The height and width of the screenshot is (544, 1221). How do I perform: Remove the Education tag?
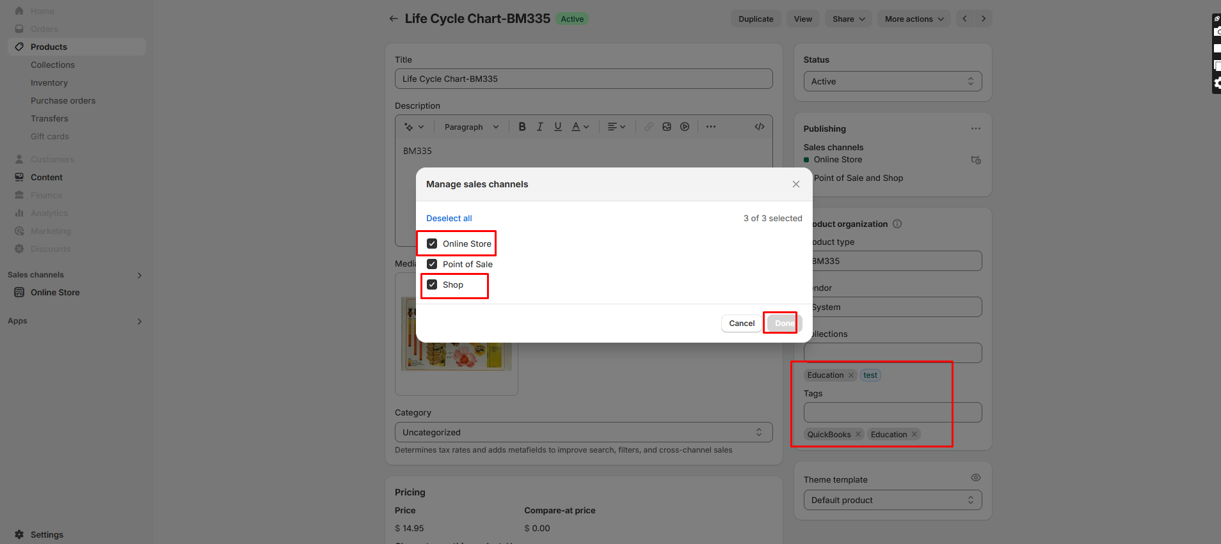914,434
